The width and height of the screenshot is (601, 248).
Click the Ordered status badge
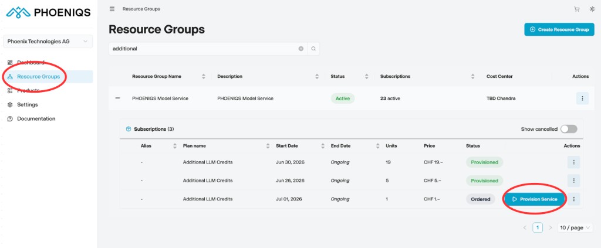481,199
